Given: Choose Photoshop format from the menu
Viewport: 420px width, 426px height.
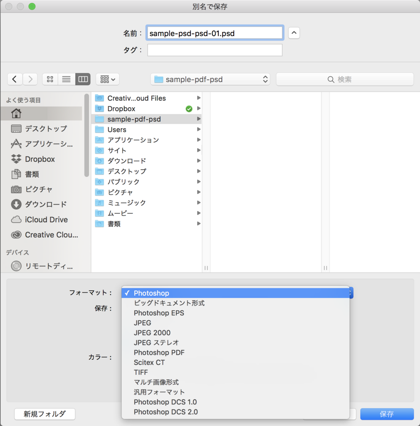Looking at the screenshot, I should (x=236, y=293).
